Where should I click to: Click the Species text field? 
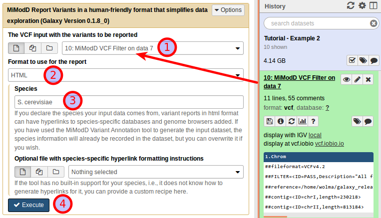[129, 102]
